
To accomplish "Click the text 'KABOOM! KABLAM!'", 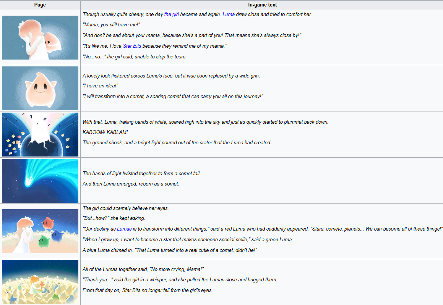I will pyautogui.click(x=105, y=132).
